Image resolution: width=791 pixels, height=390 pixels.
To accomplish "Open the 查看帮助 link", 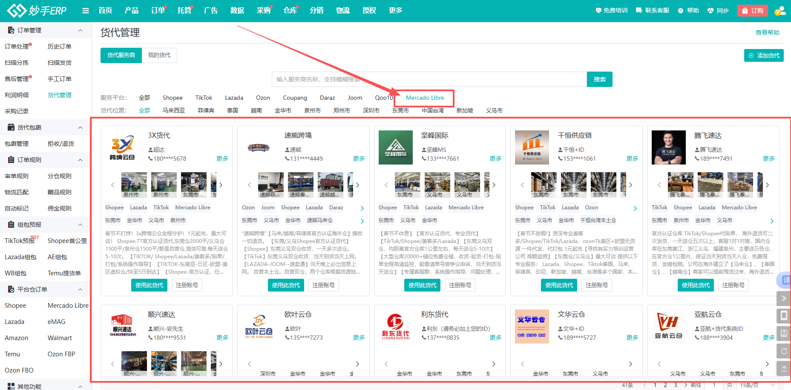I will pyautogui.click(x=768, y=32).
